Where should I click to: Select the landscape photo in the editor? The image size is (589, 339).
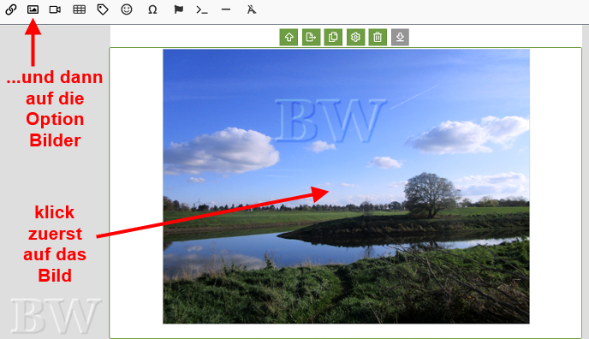346,187
